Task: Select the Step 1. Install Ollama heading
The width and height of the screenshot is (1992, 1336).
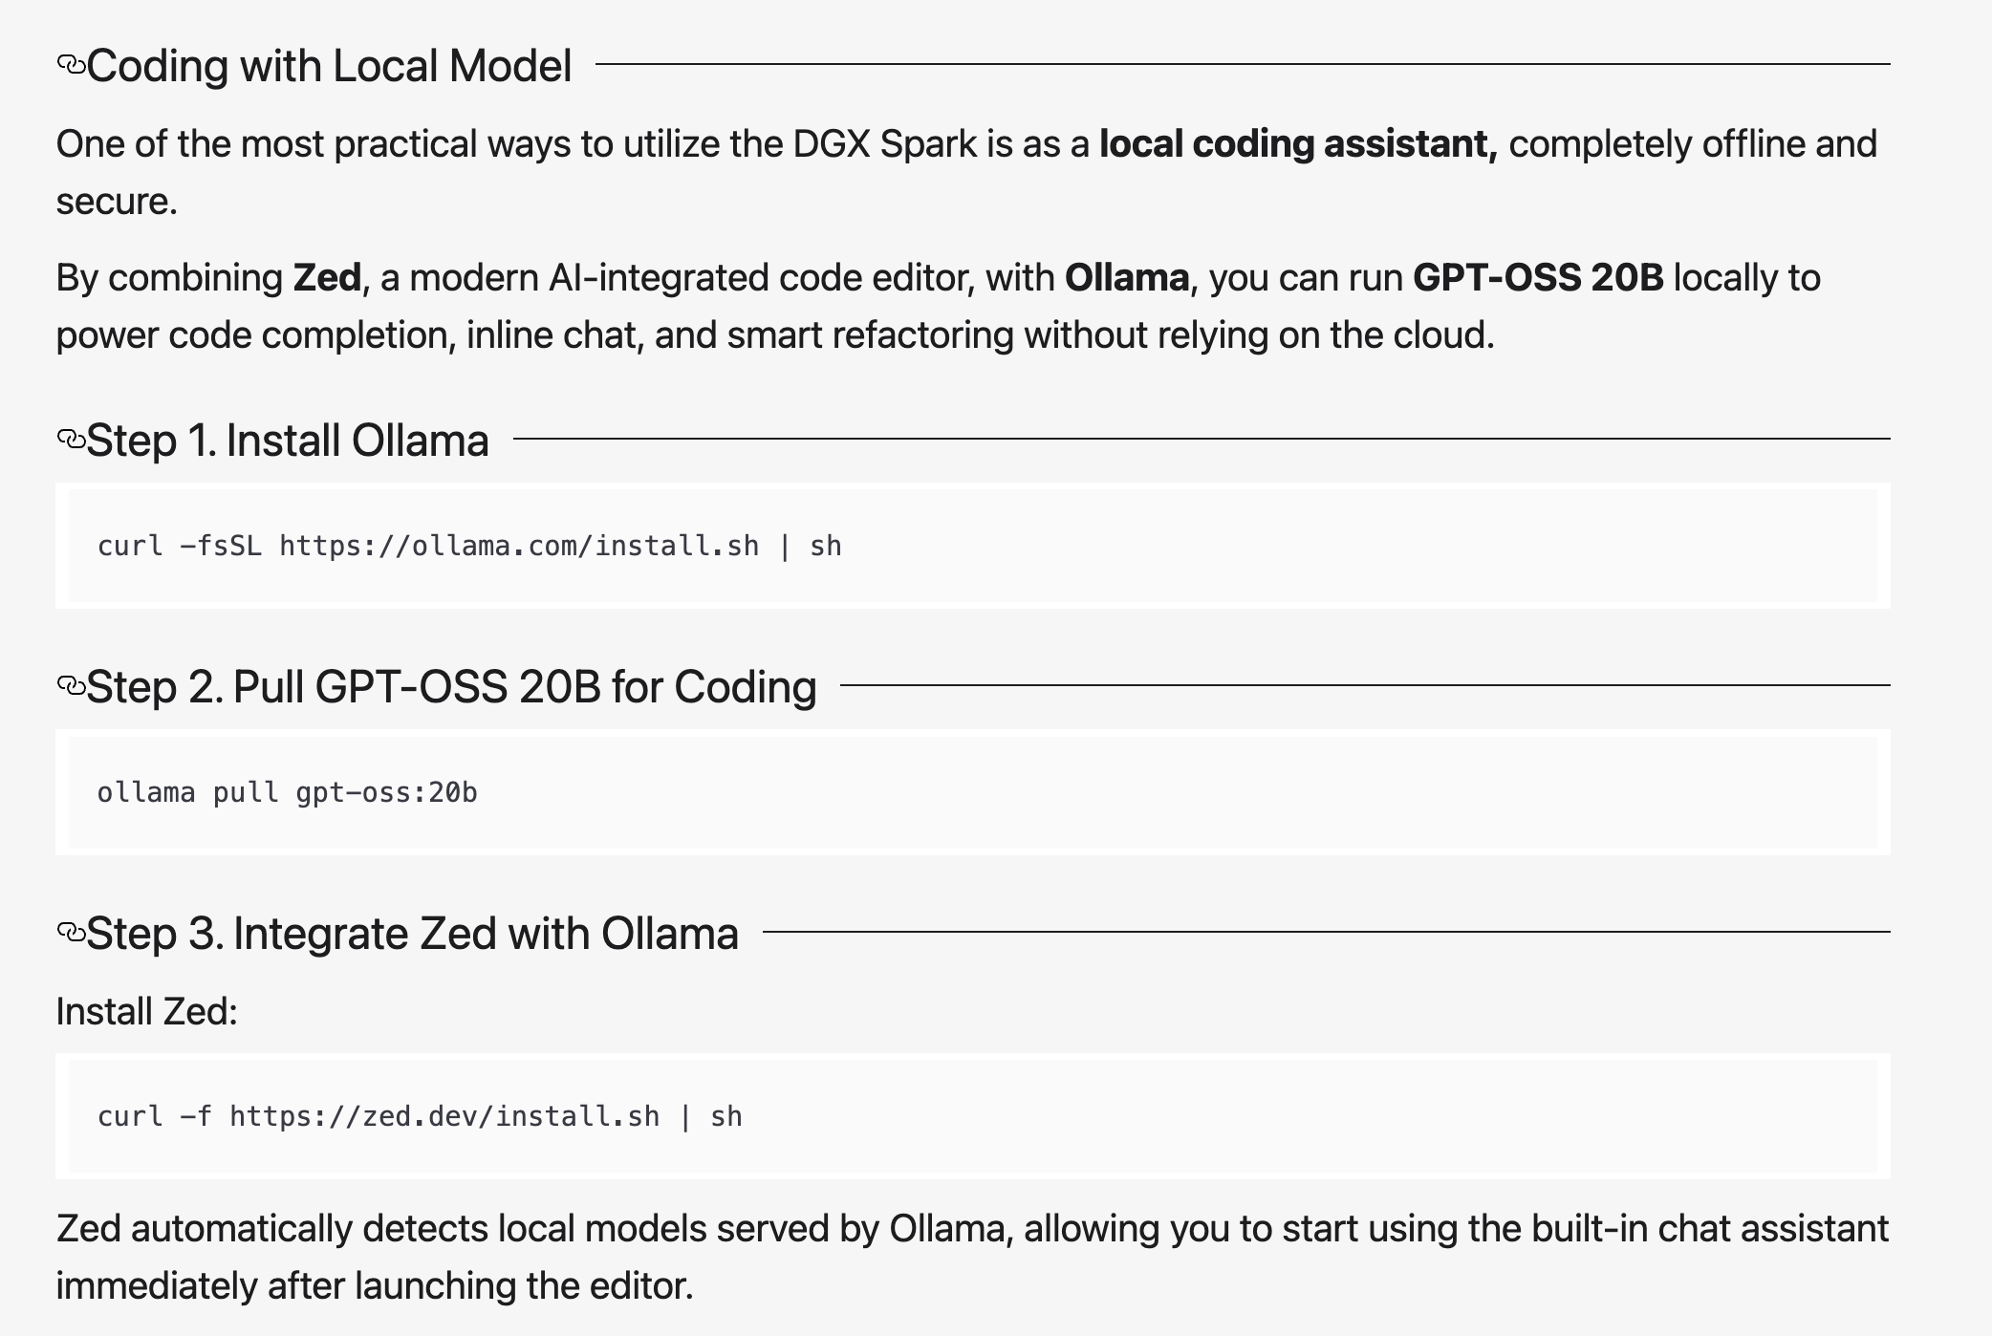Action: coord(288,442)
